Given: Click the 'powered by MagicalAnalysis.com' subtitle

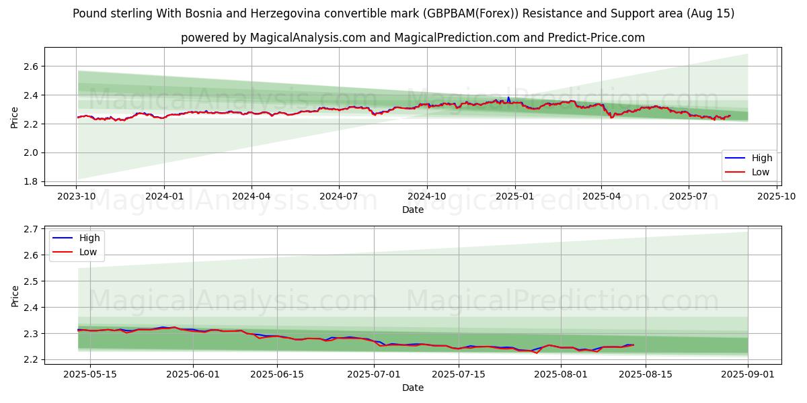Looking at the screenshot, I should 412,38.
